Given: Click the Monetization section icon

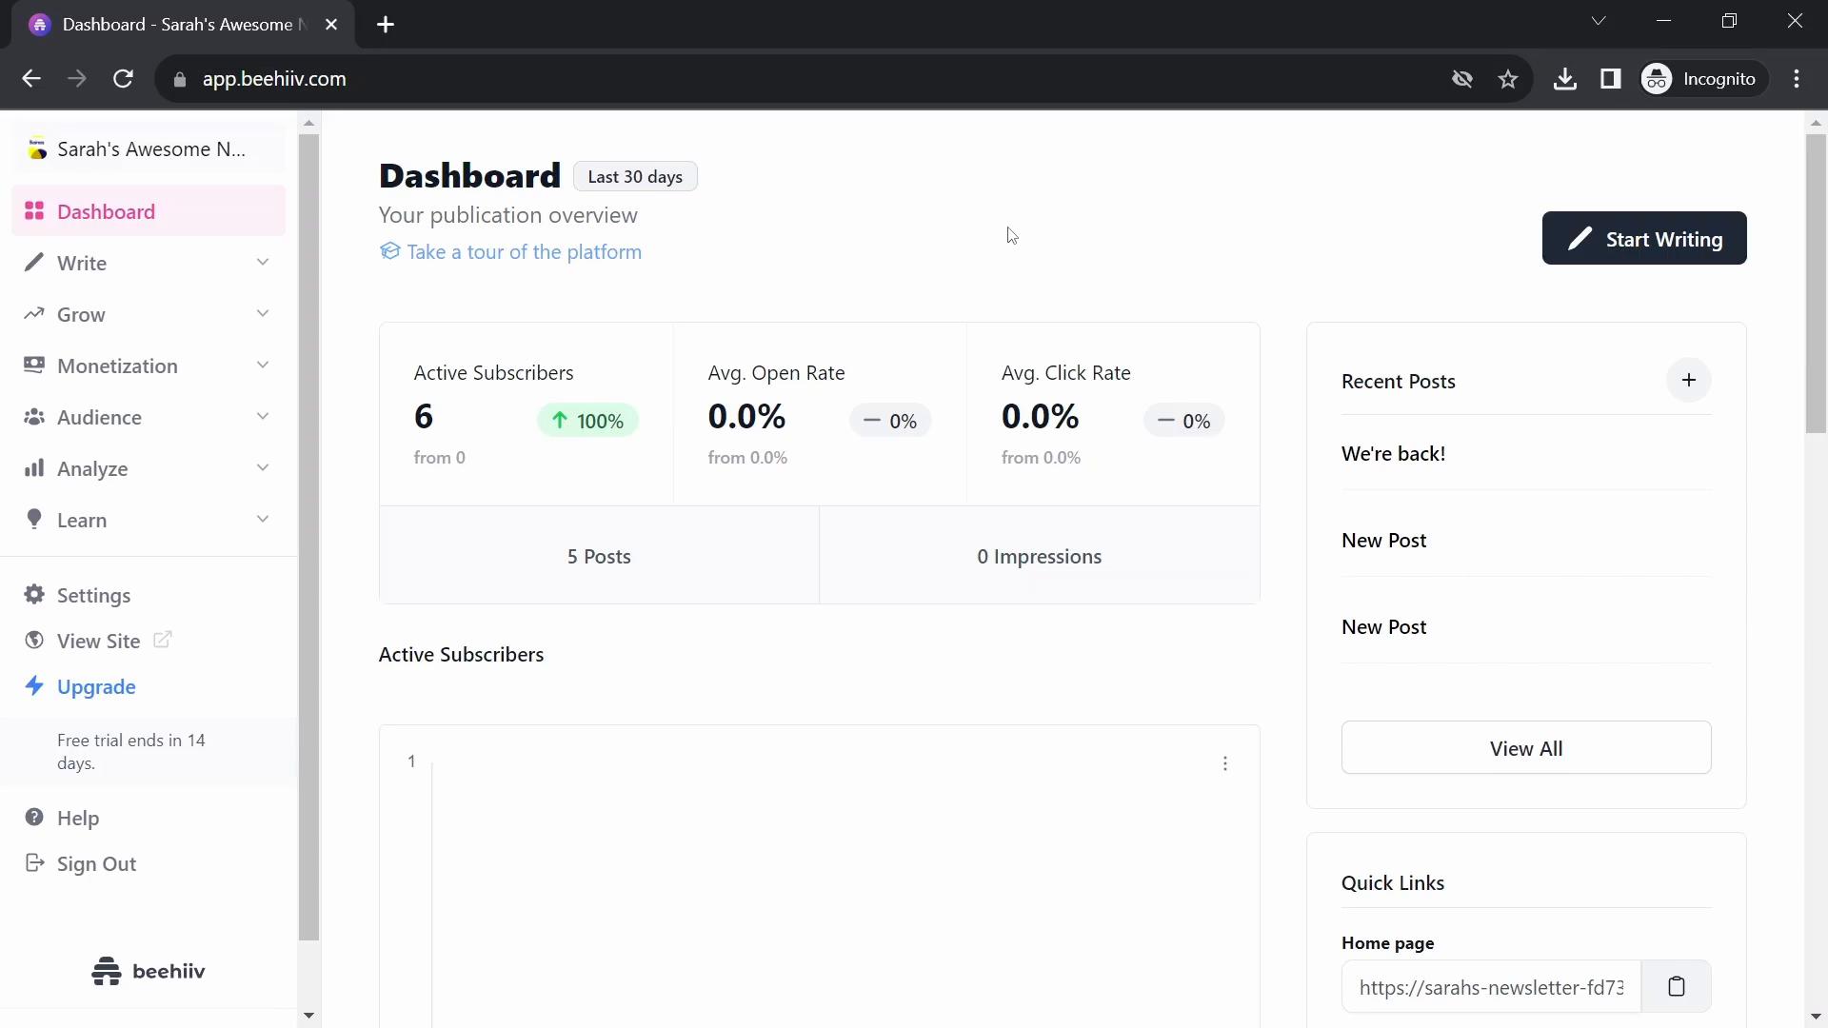Looking at the screenshot, I should coord(34,366).
